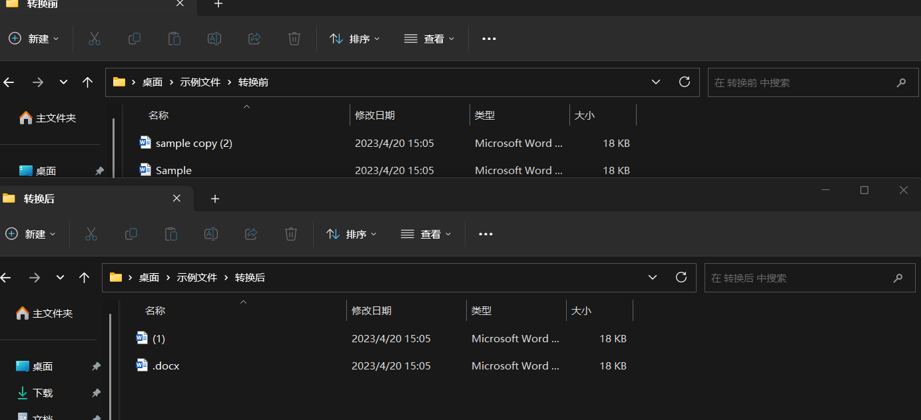
Task: Click the Delete icon in 转换后 toolbar
Action: pyautogui.click(x=290, y=233)
